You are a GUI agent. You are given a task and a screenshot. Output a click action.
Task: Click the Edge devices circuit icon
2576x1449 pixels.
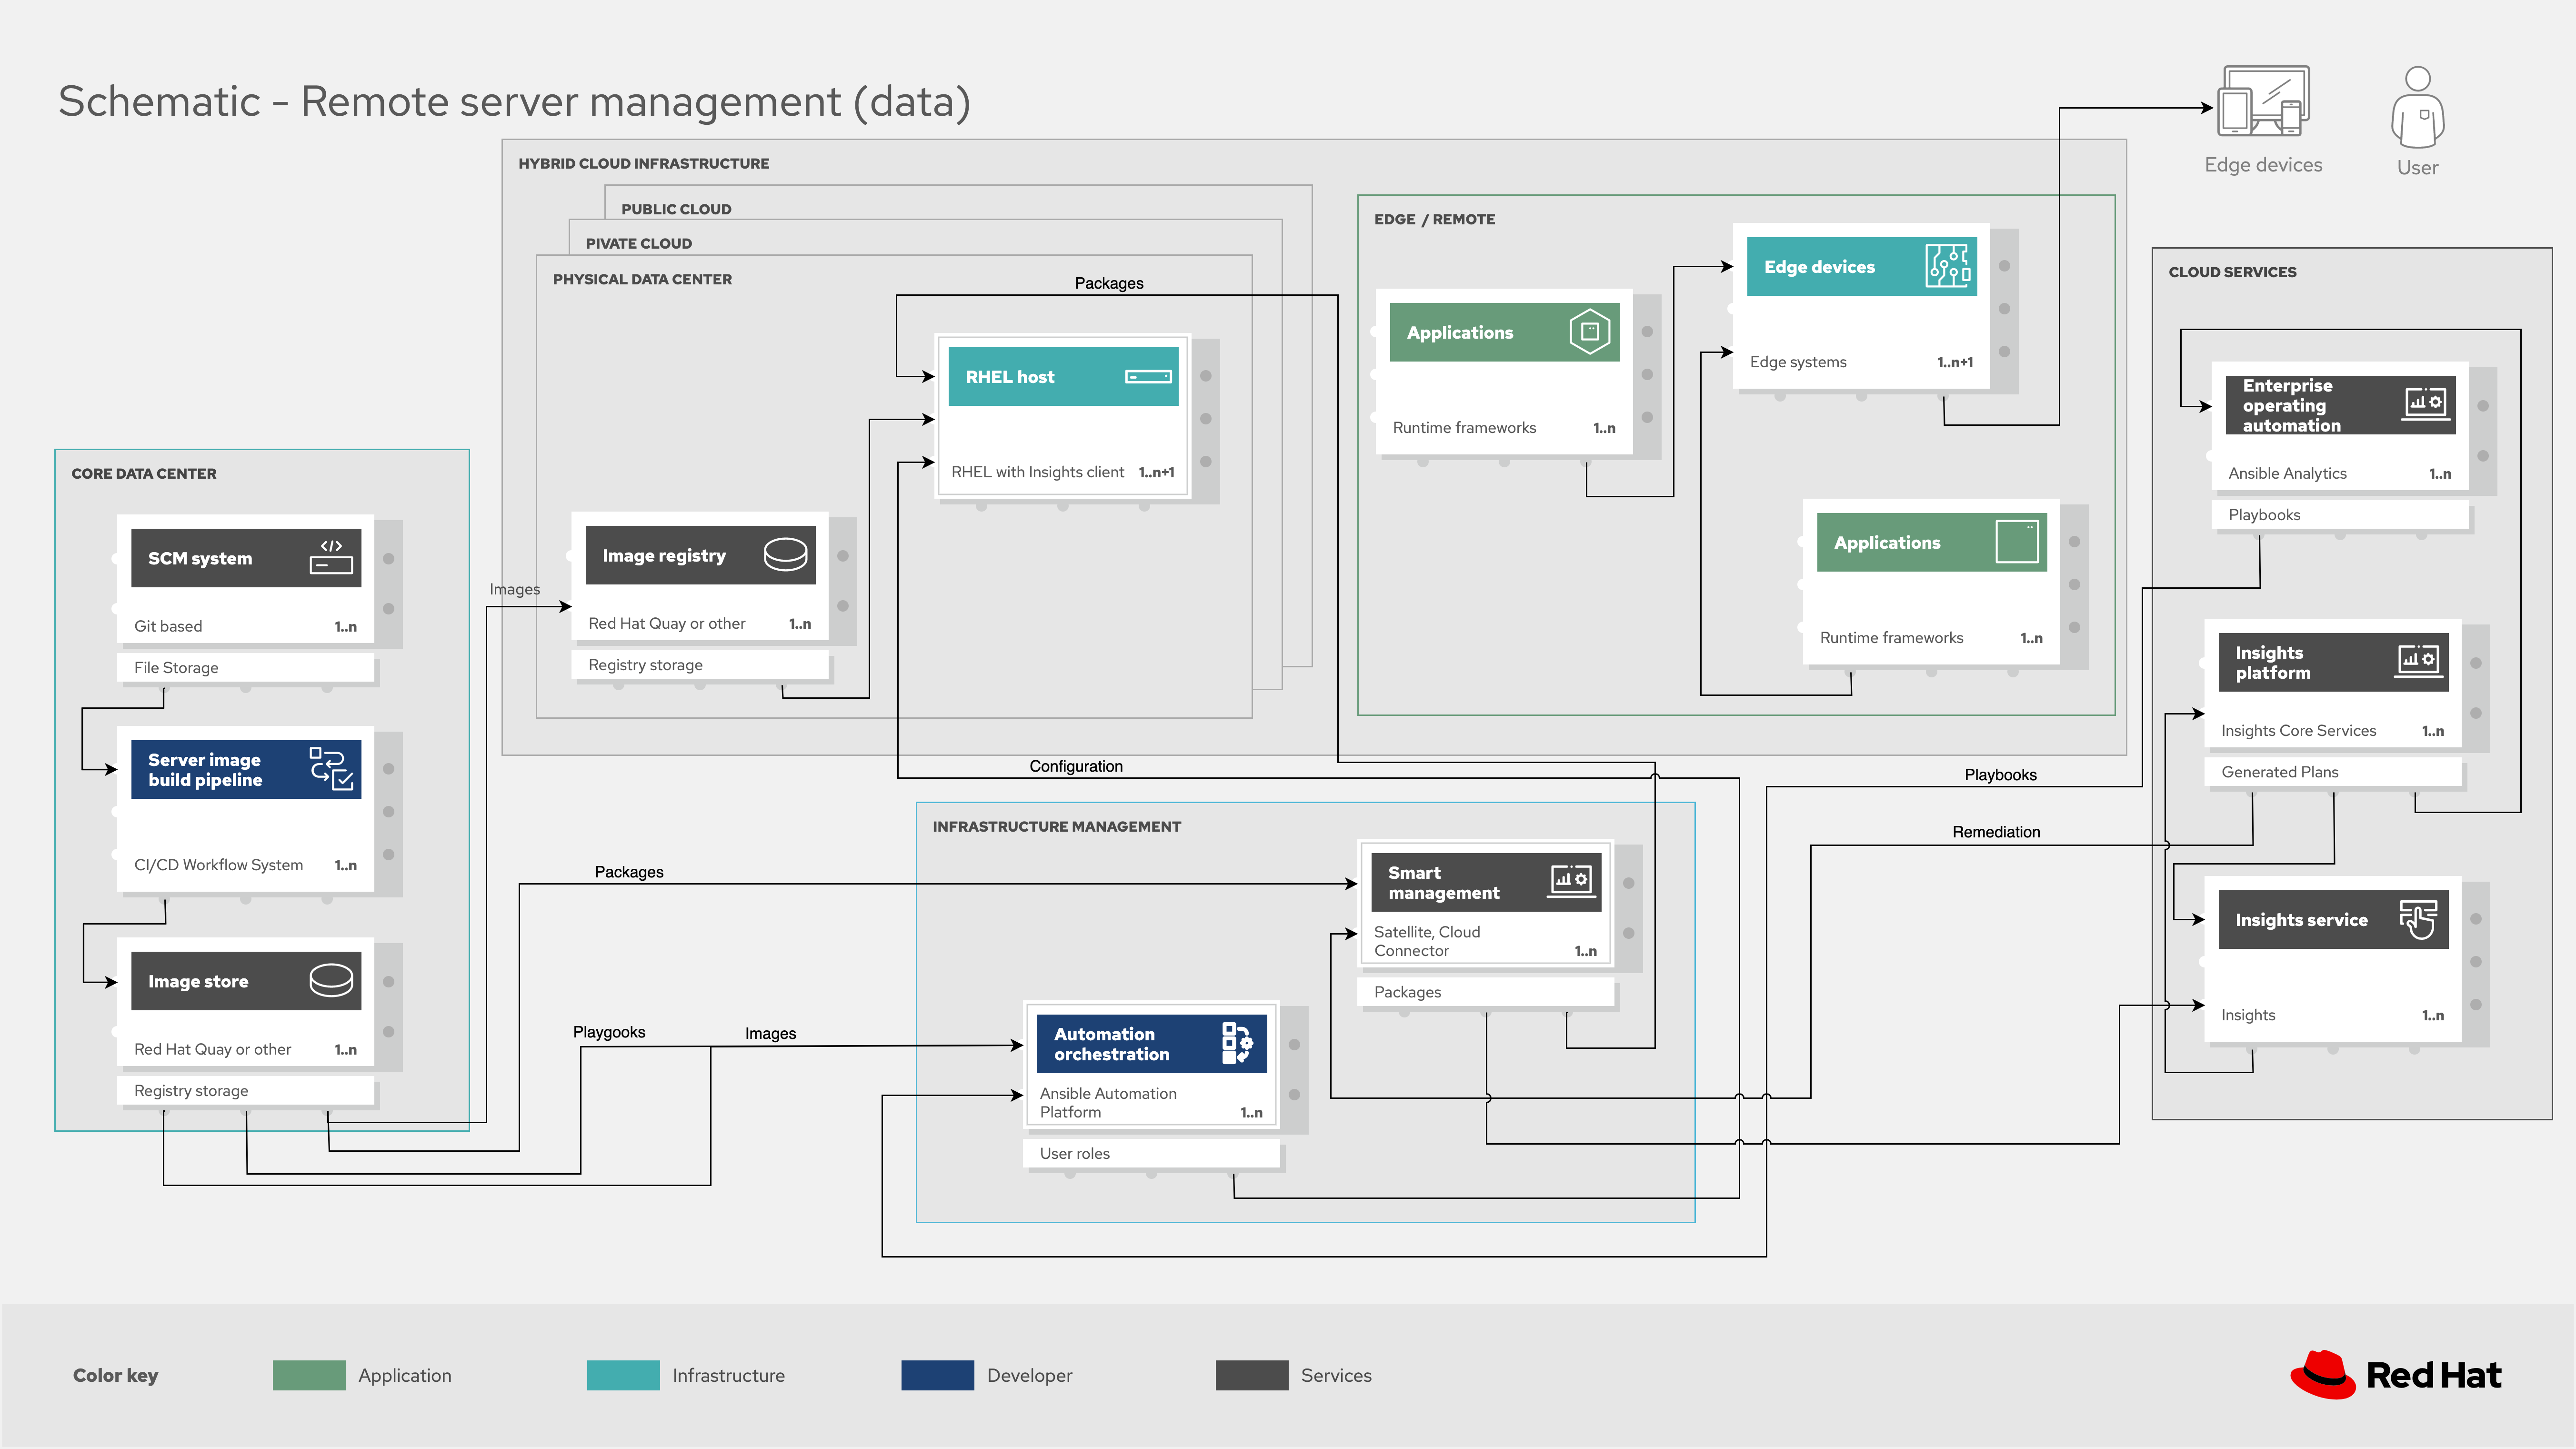[x=1948, y=266]
